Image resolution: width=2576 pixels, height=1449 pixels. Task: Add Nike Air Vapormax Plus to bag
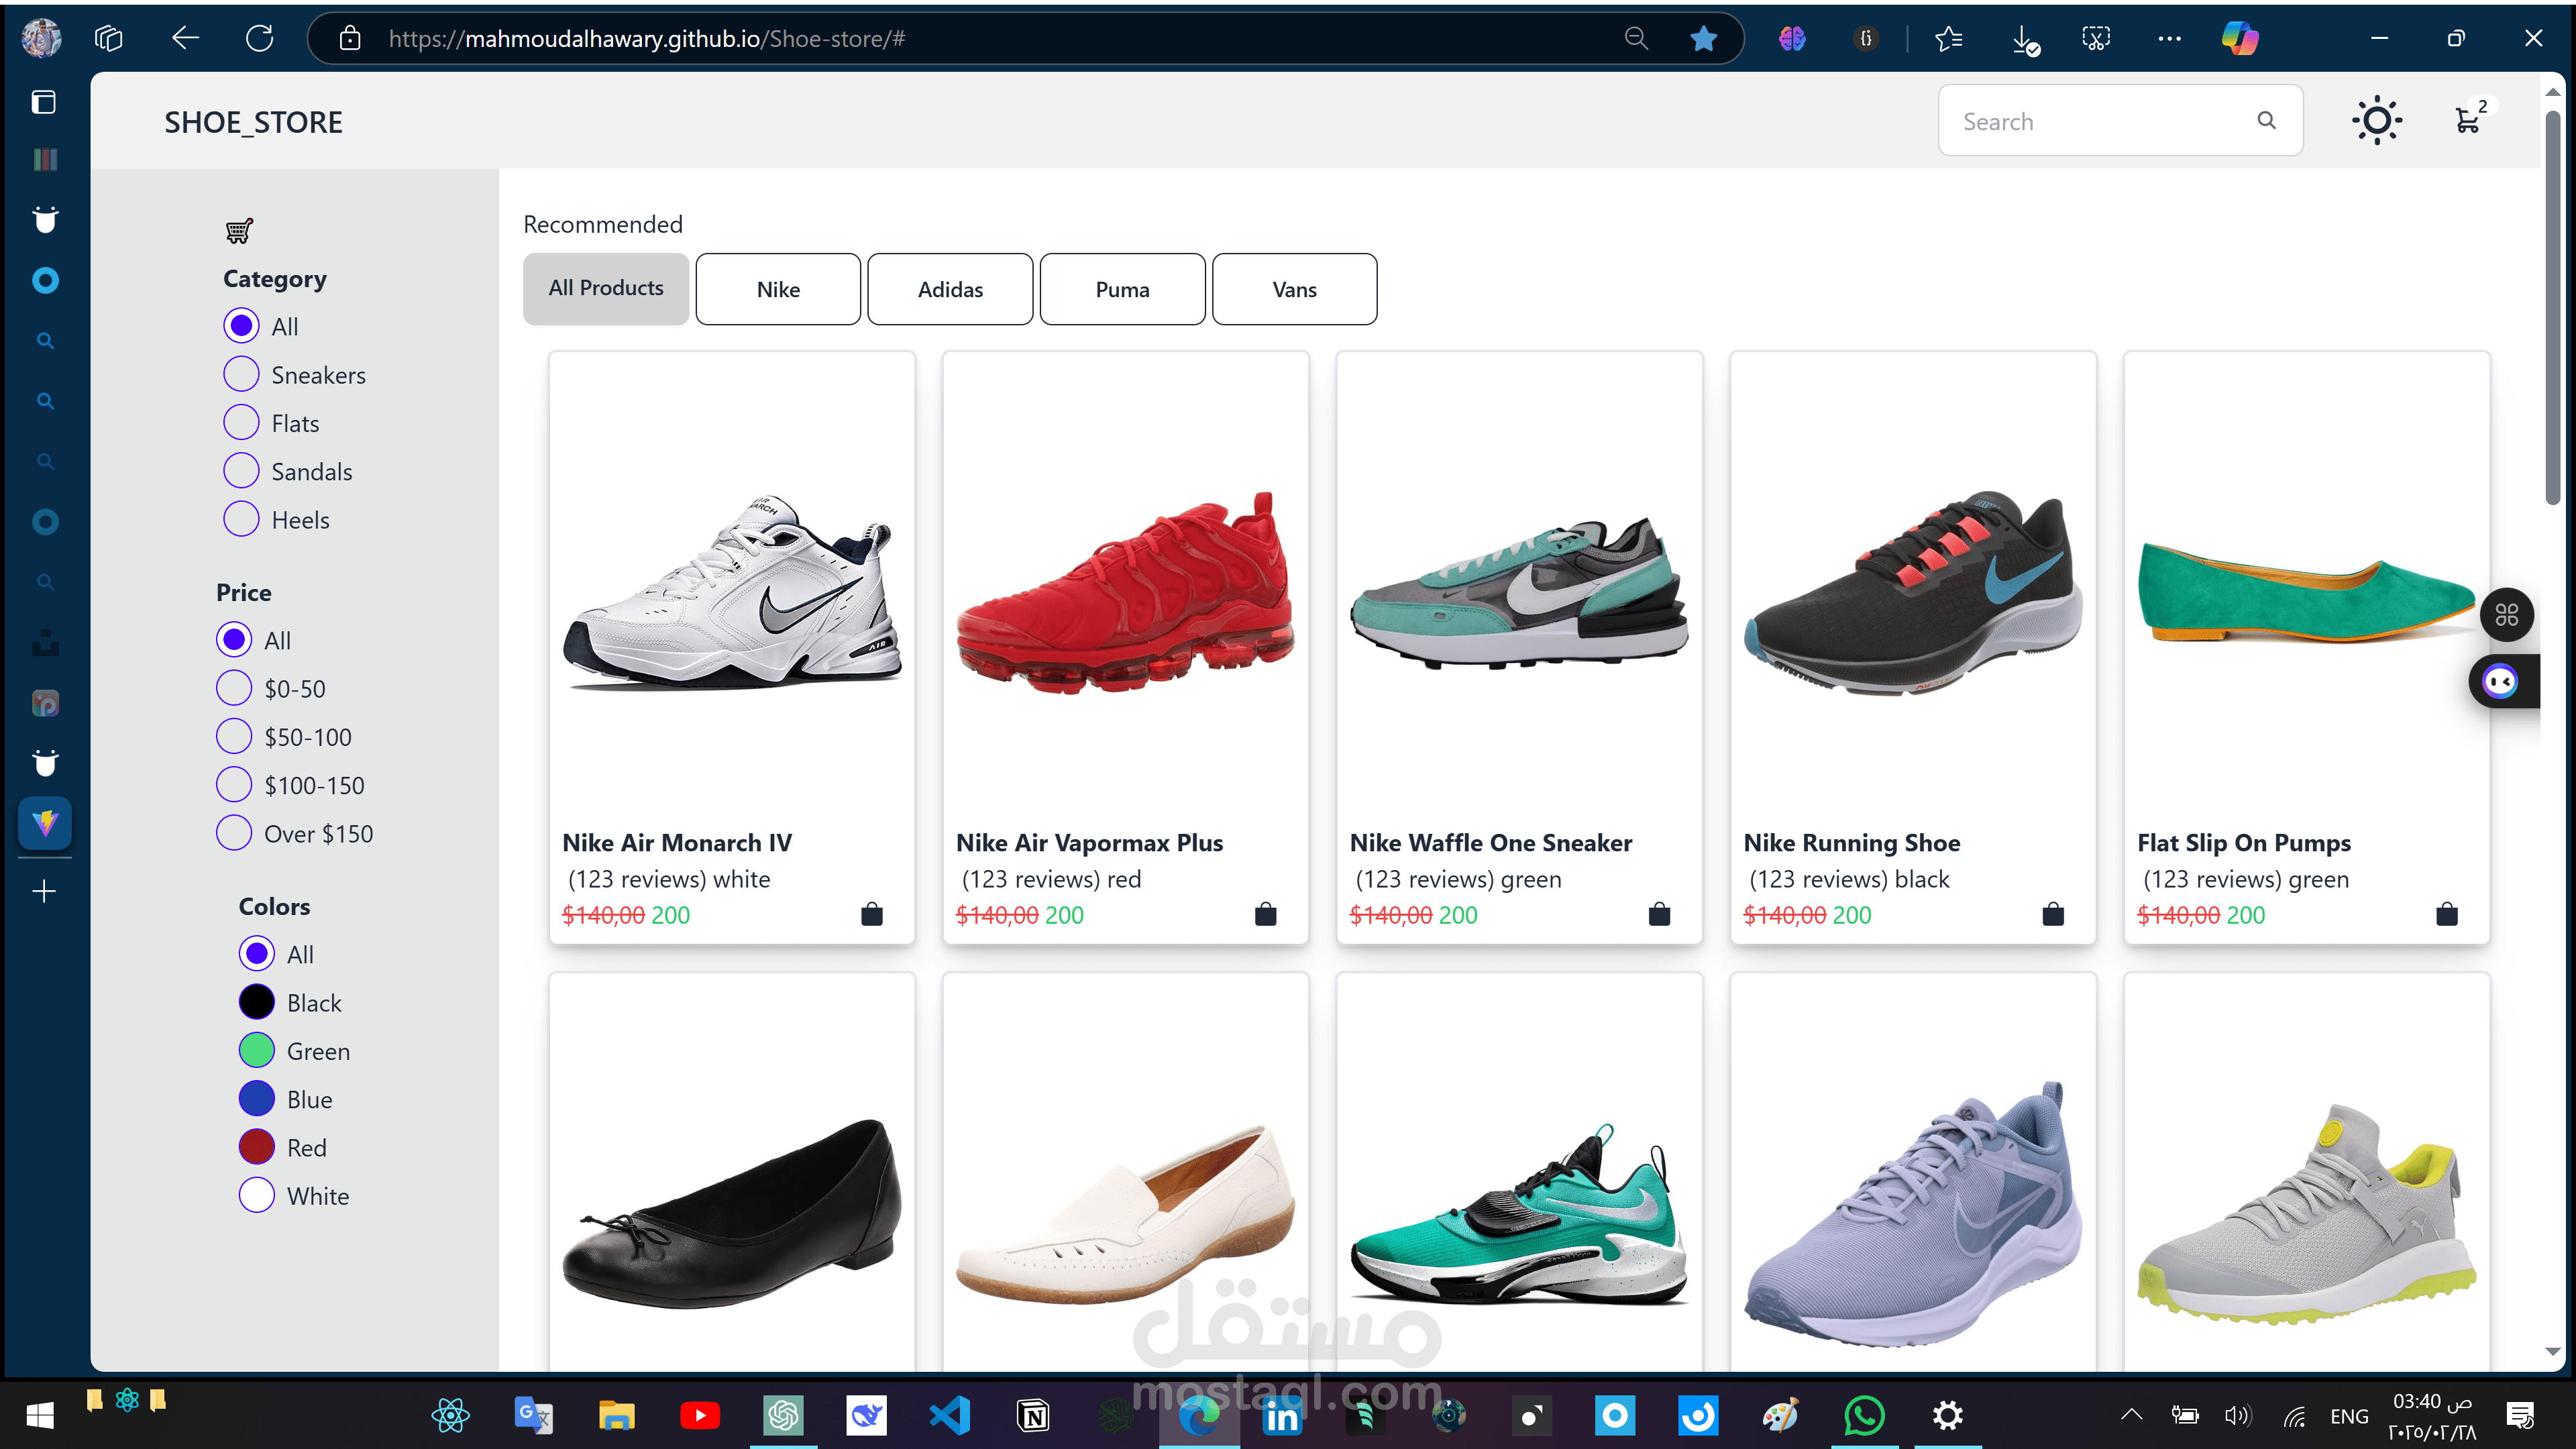click(1265, 914)
